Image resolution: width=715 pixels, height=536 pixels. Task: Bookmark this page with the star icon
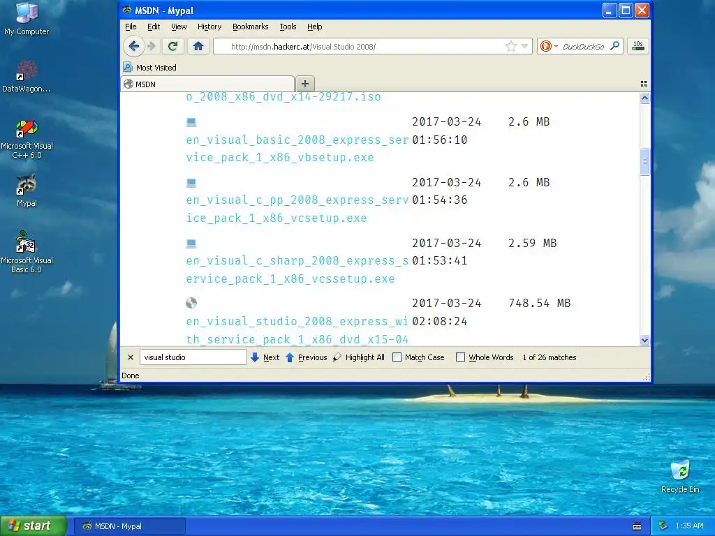tap(510, 46)
